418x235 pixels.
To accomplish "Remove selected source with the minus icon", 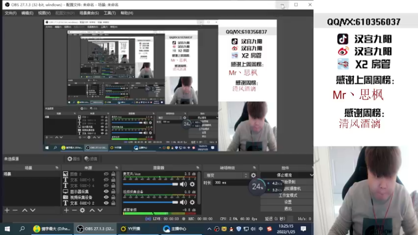I will coord(74,210).
